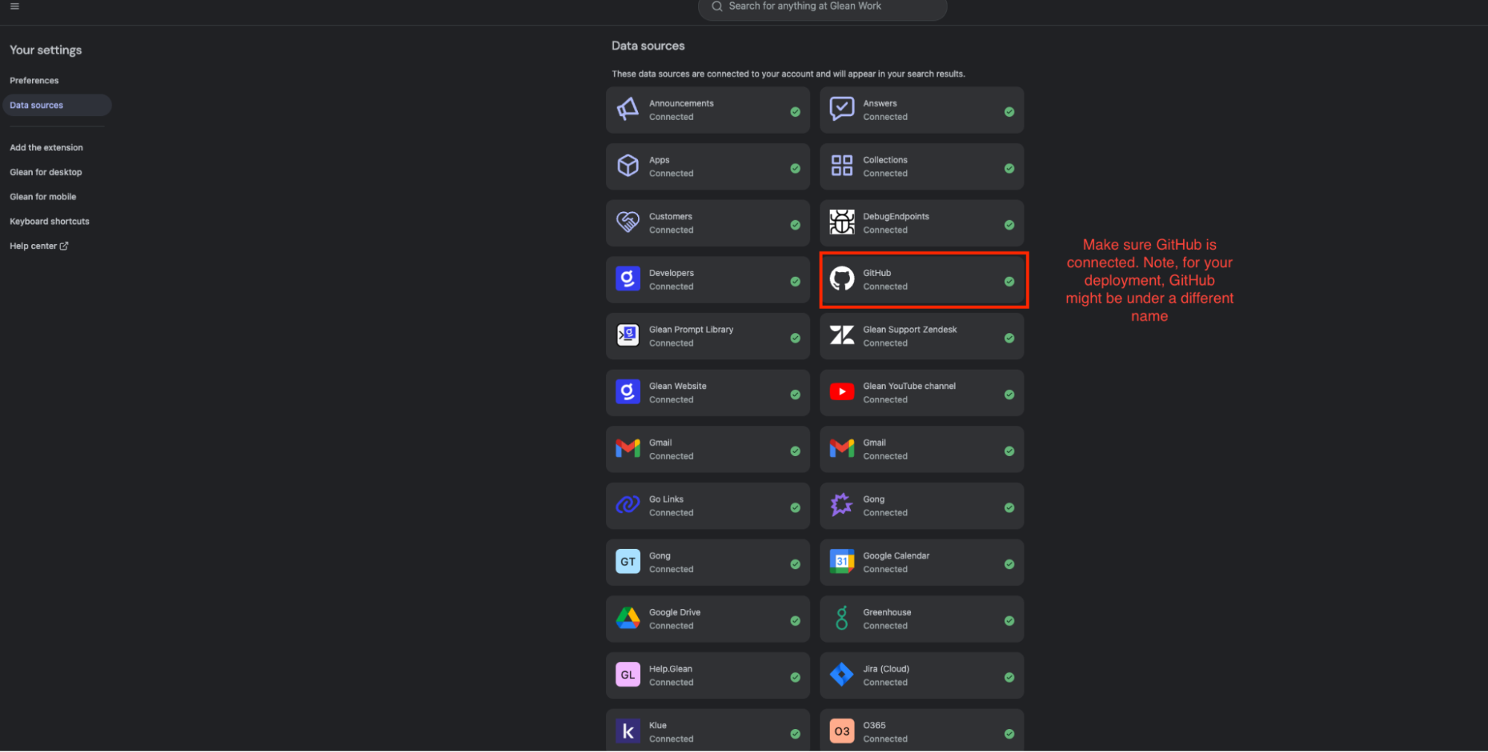Click the purple Gong burst icon
Image resolution: width=1488 pixels, height=752 pixels.
coord(842,505)
